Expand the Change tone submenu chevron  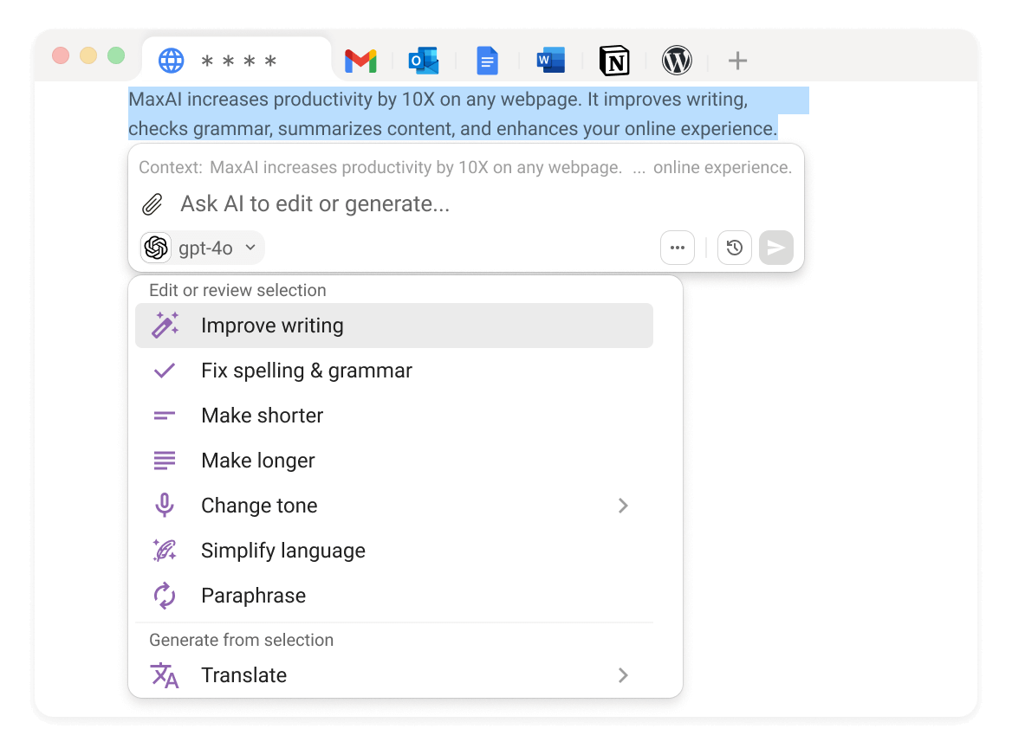(x=623, y=506)
